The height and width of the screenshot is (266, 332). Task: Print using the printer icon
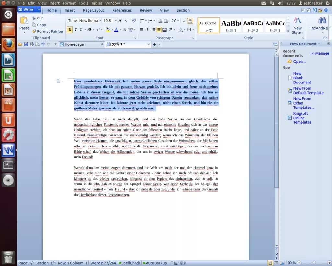31,44
